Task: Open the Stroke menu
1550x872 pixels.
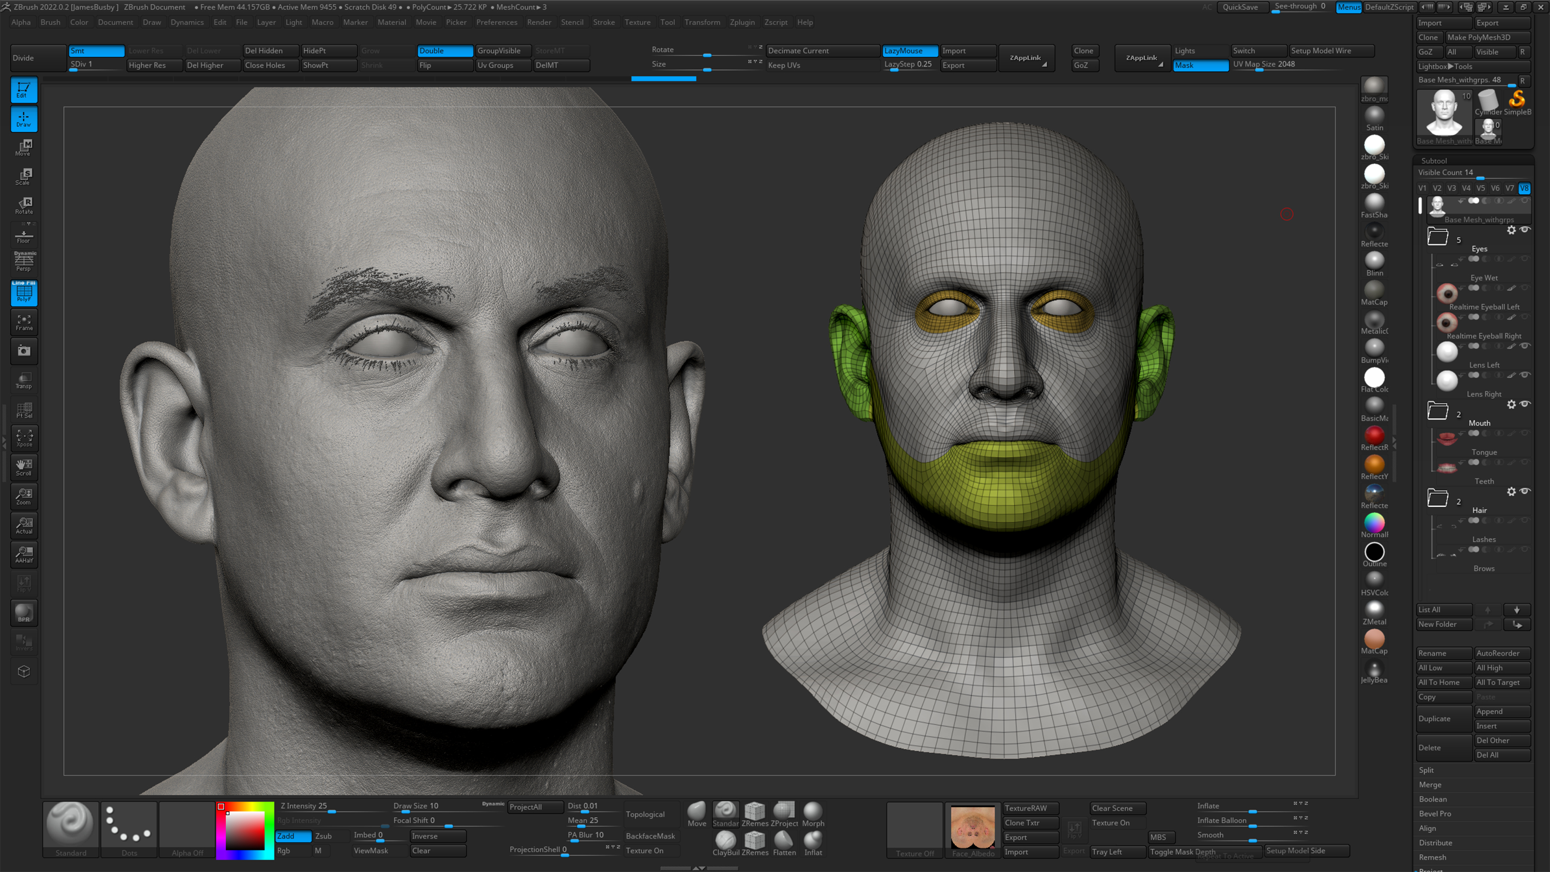Action: (x=603, y=22)
